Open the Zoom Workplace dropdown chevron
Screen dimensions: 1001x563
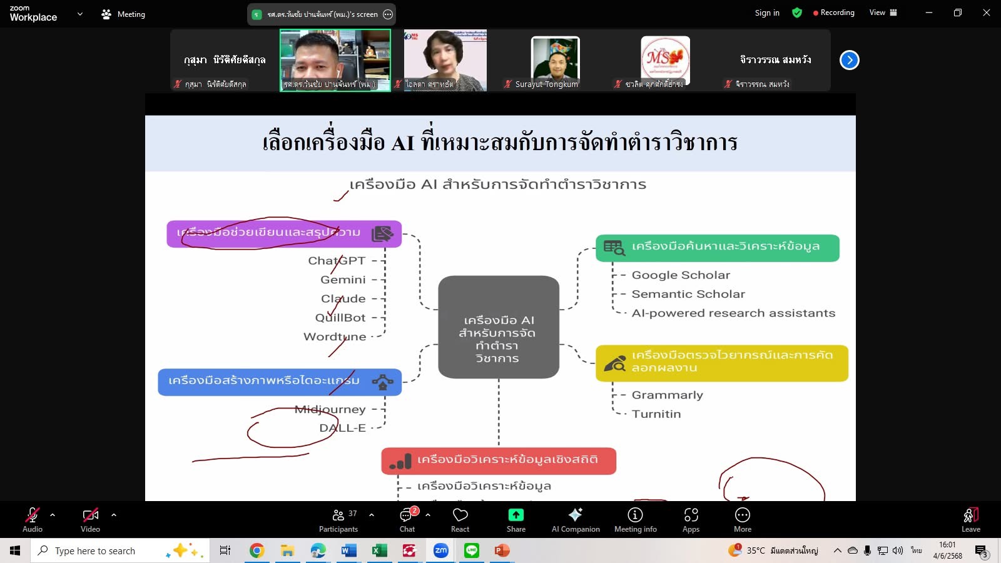[79, 14]
